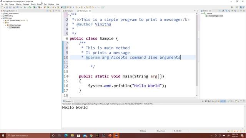
Task: Click Last Edit Location toolbar icon
Action: [x=86, y=7]
